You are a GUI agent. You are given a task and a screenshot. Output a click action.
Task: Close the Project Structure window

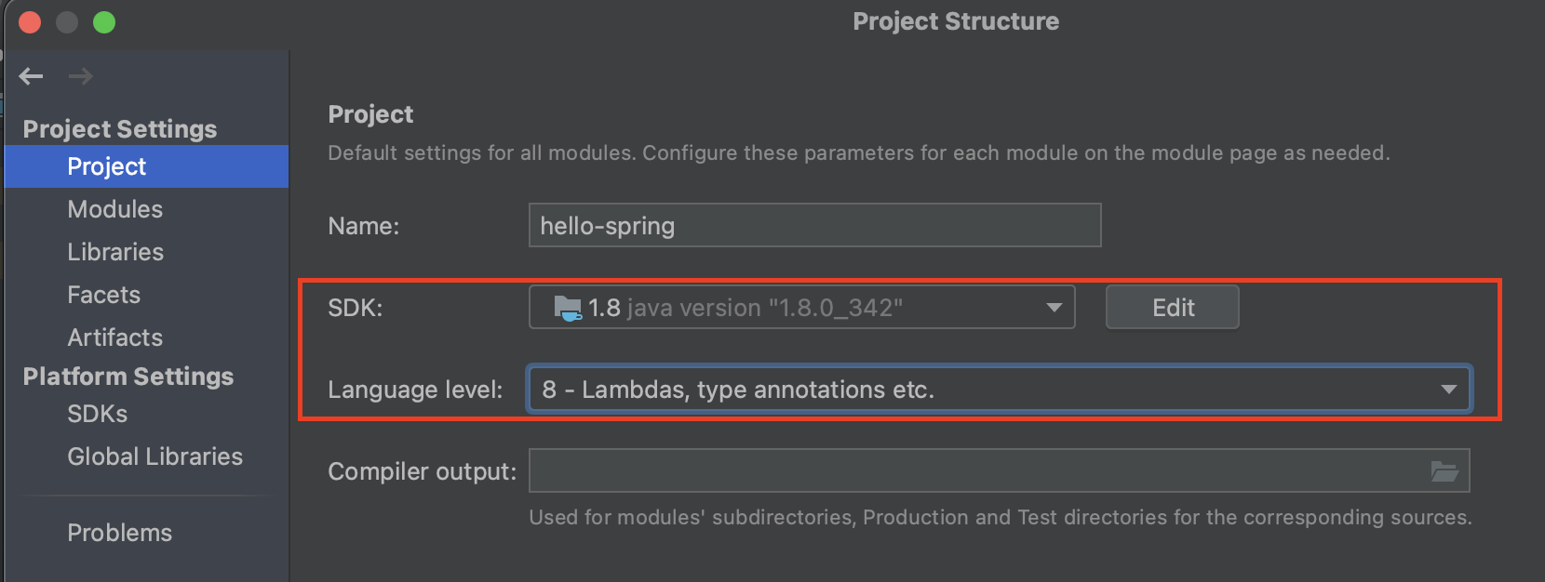point(30,22)
